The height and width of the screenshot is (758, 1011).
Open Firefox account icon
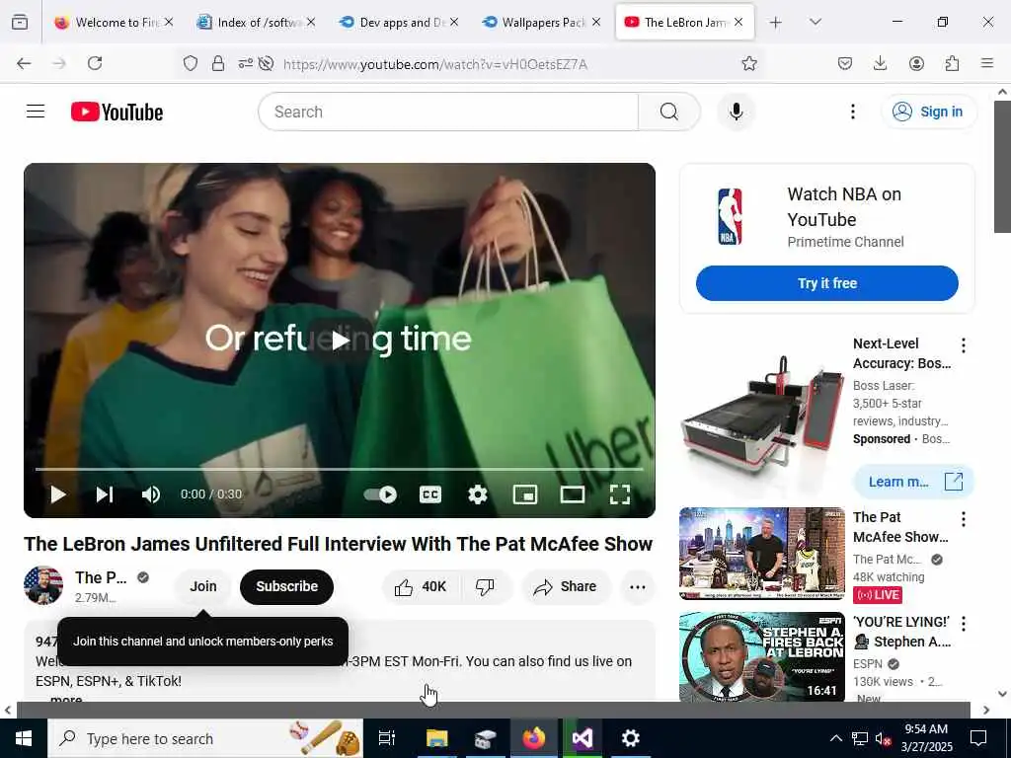[x=916, y=63]
